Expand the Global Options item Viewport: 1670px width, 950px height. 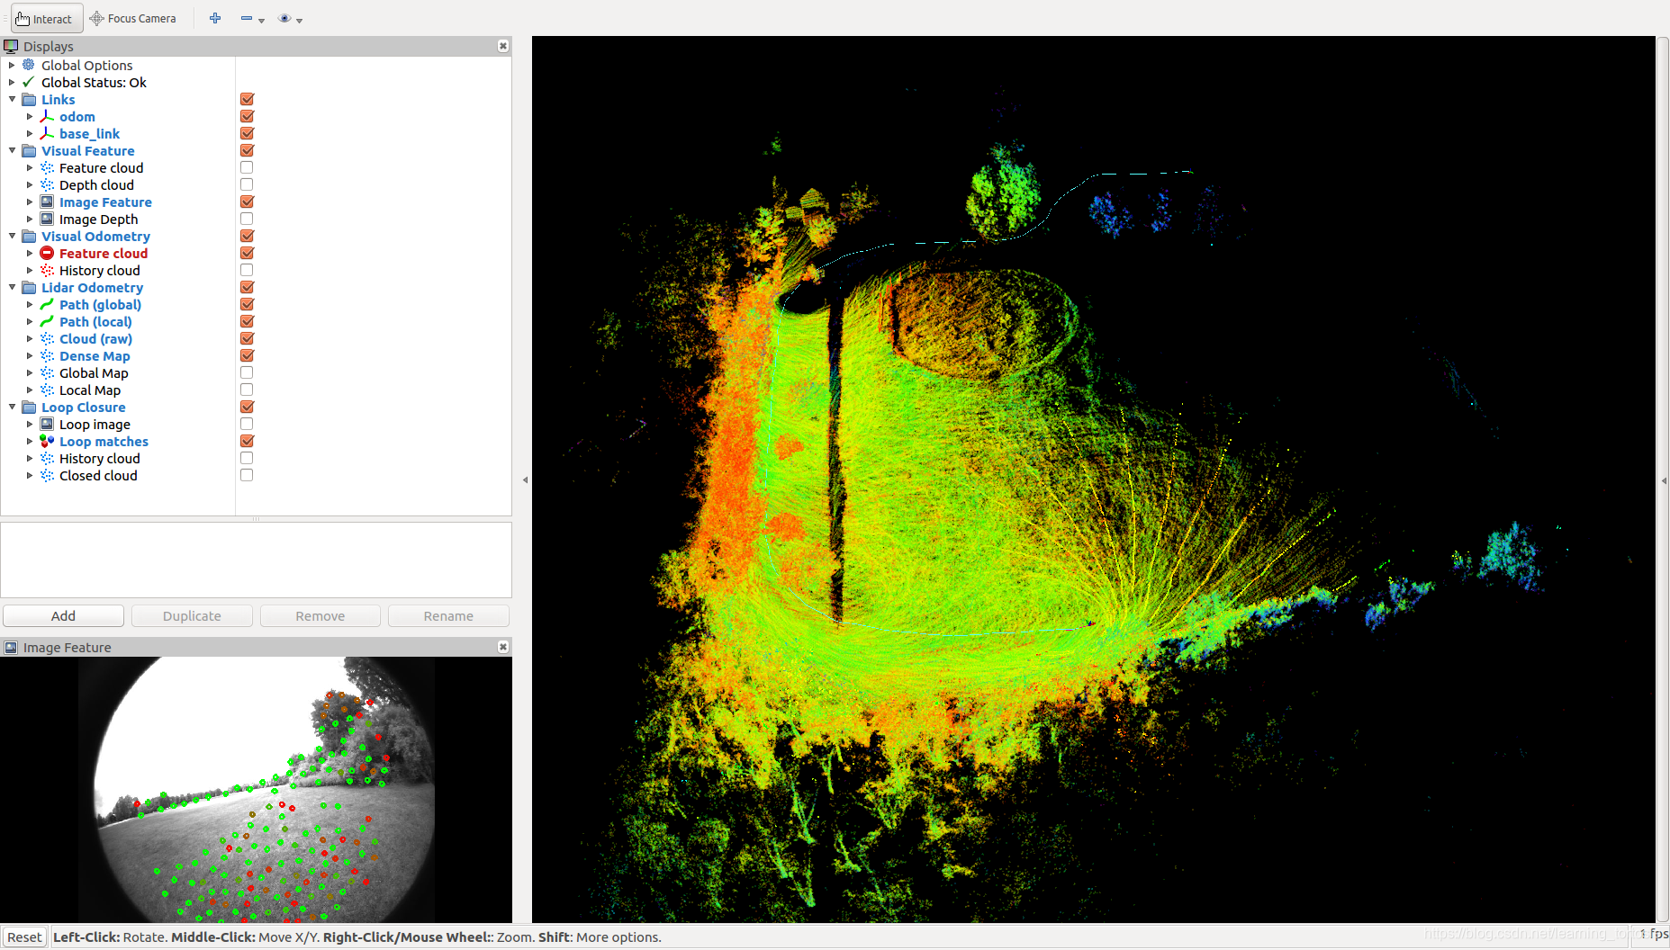point(12,65)
